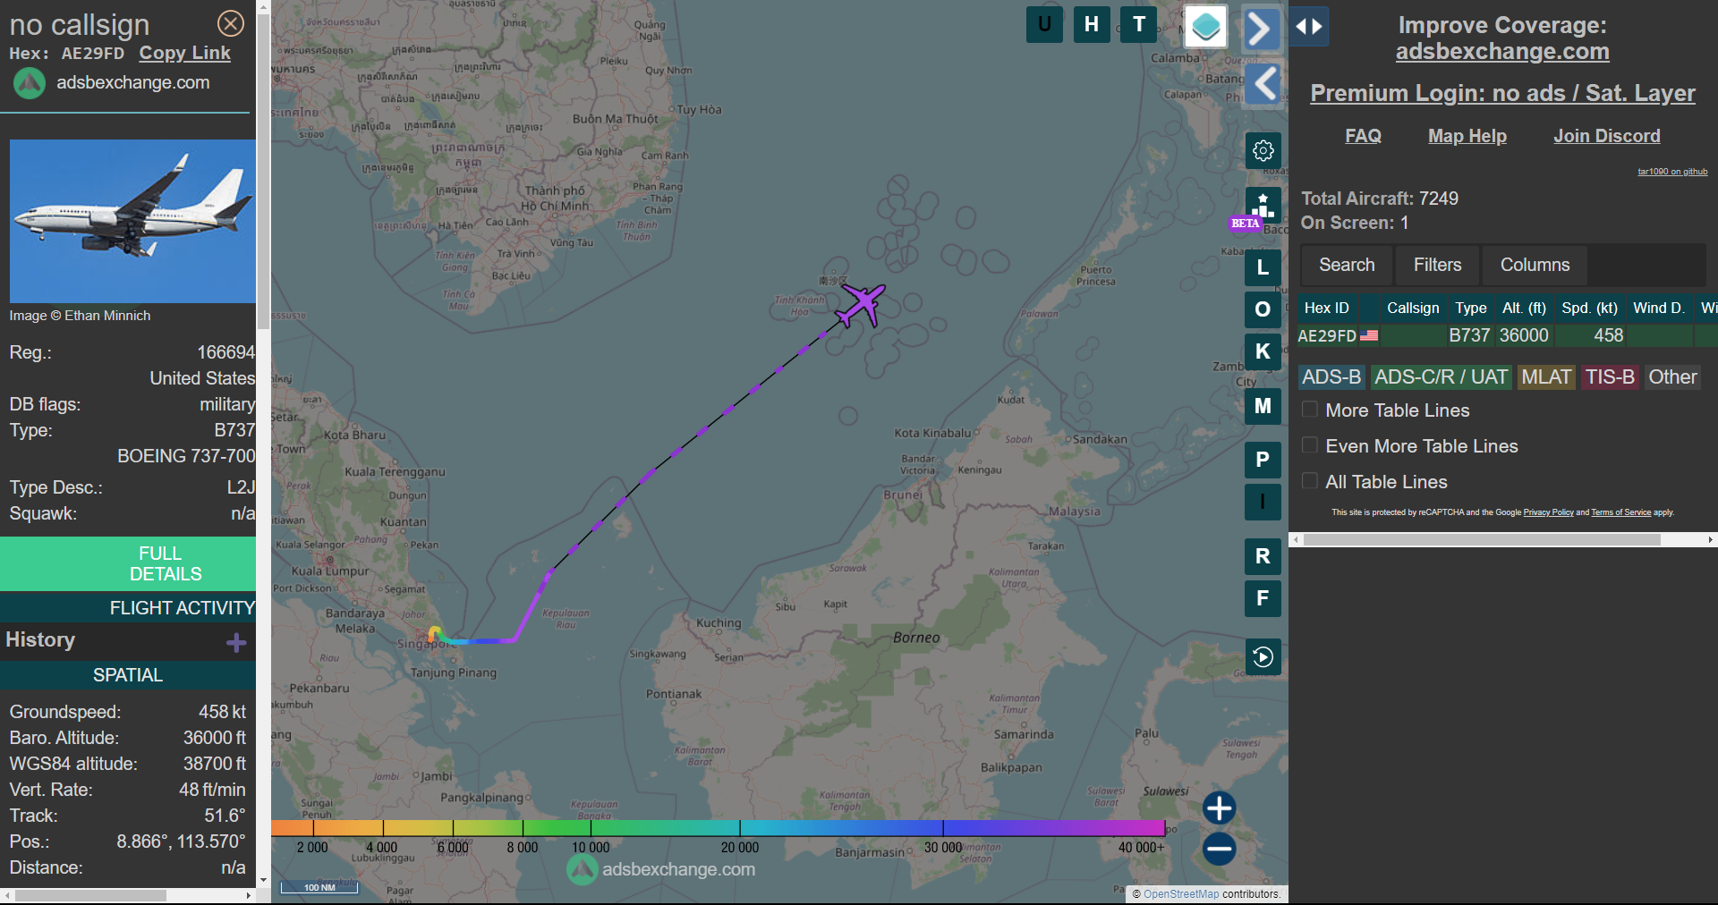The width and height of the screenshot is (1718, 905).
Task: Open Premium Login link
Action: tap(1502, 93)
